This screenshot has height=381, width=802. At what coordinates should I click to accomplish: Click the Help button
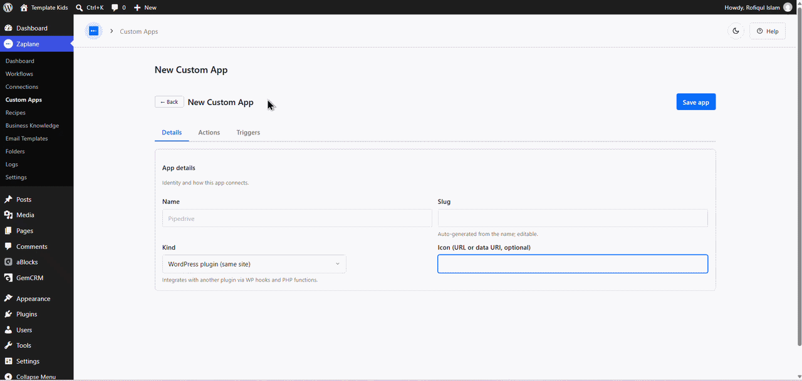pyautogui.click(x=768, y=31)
